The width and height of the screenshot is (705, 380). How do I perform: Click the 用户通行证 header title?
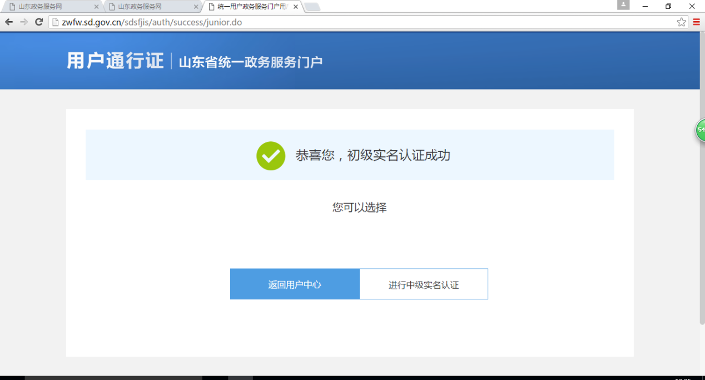click(115, 61)
